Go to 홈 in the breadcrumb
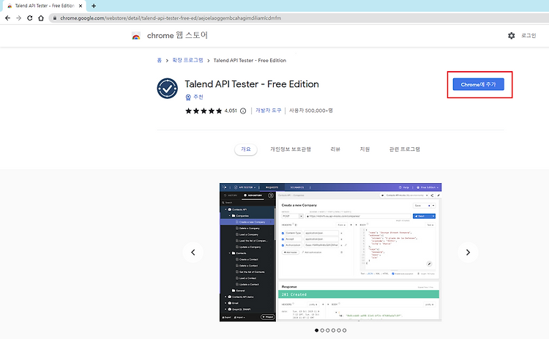 pyautogui.click(x=160, y=61)
